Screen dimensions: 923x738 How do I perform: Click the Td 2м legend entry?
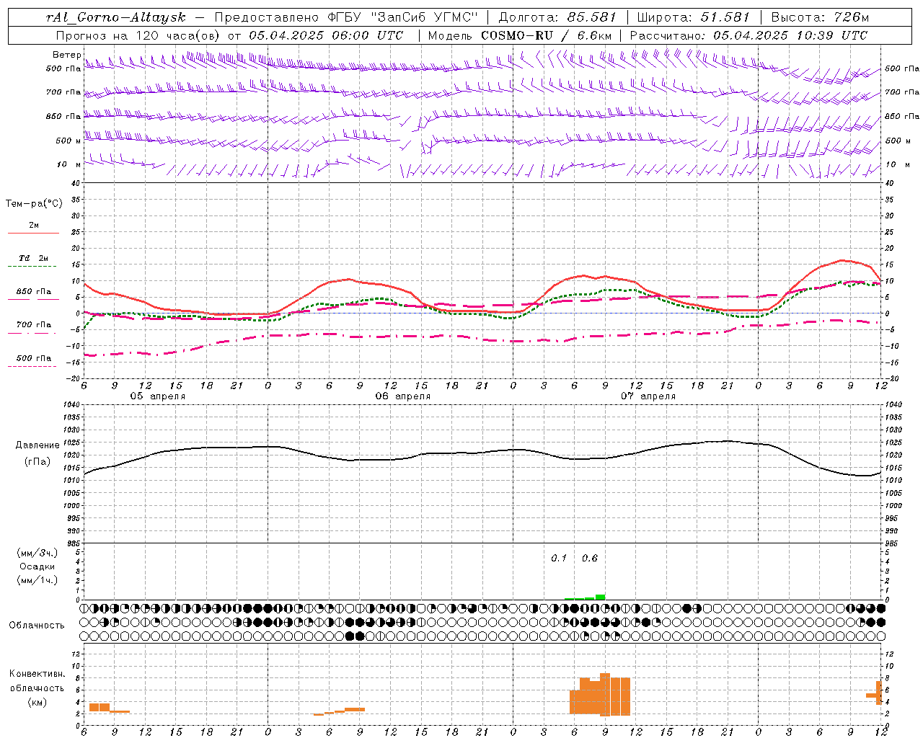tap(34, 258)
